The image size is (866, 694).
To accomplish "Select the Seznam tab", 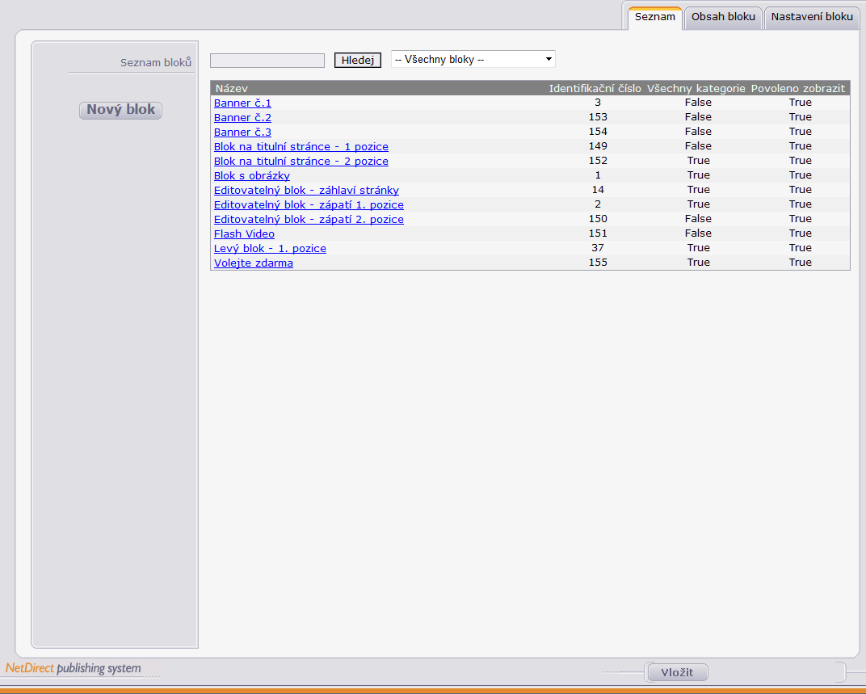I will (x=654, y=17).
